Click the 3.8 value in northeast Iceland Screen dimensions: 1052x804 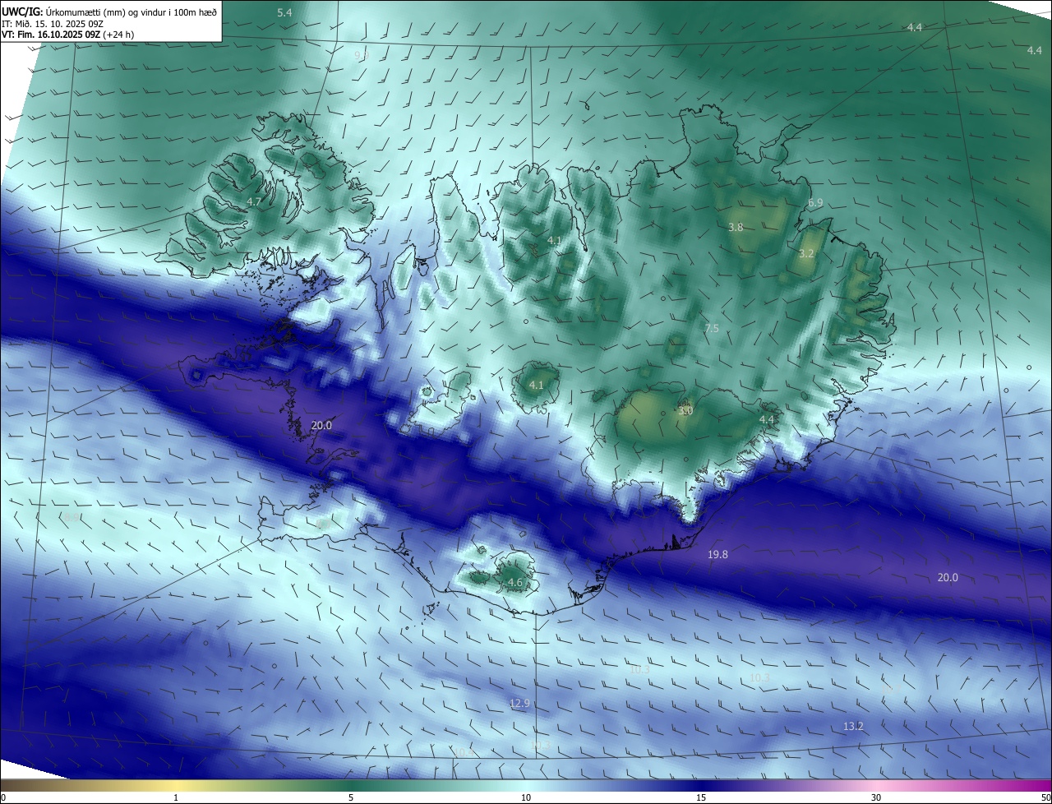tap(736, 227)
